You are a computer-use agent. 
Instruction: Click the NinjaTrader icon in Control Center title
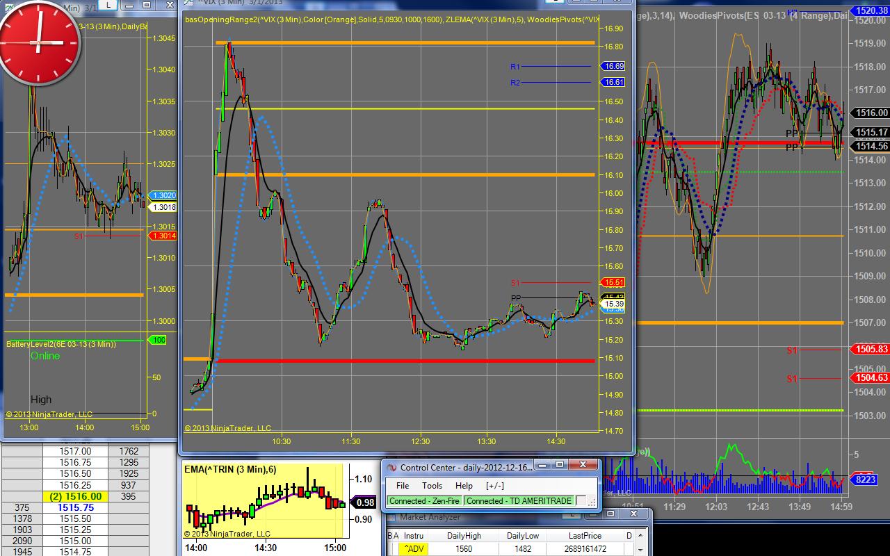(391, 468)
